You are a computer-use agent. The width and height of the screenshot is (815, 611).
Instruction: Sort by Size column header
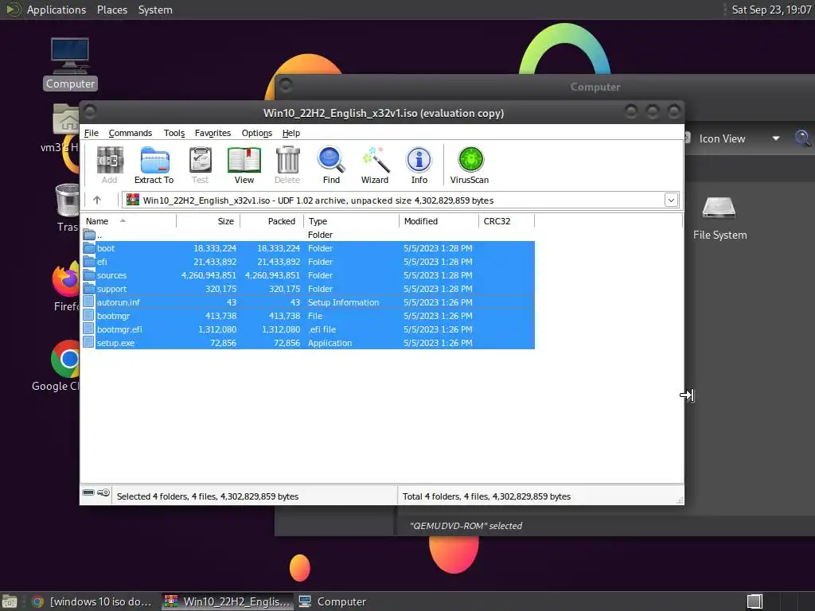click(x=209, y=221)
